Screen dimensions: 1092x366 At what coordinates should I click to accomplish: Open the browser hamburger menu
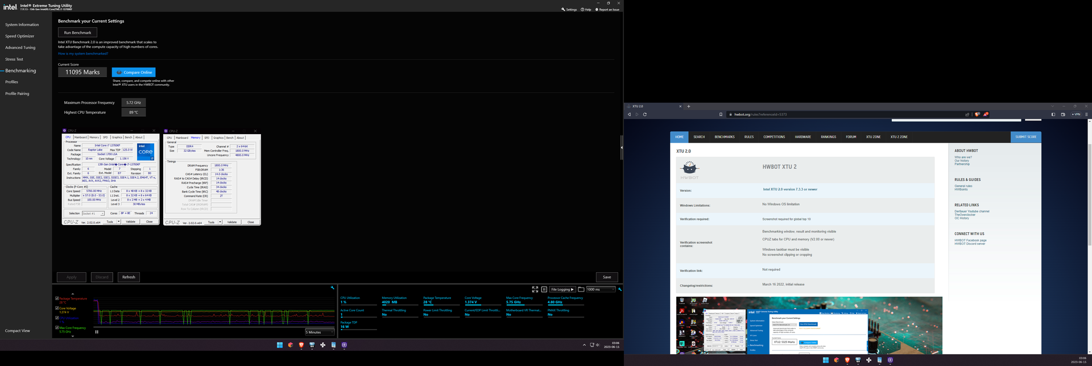(1086, 114)
